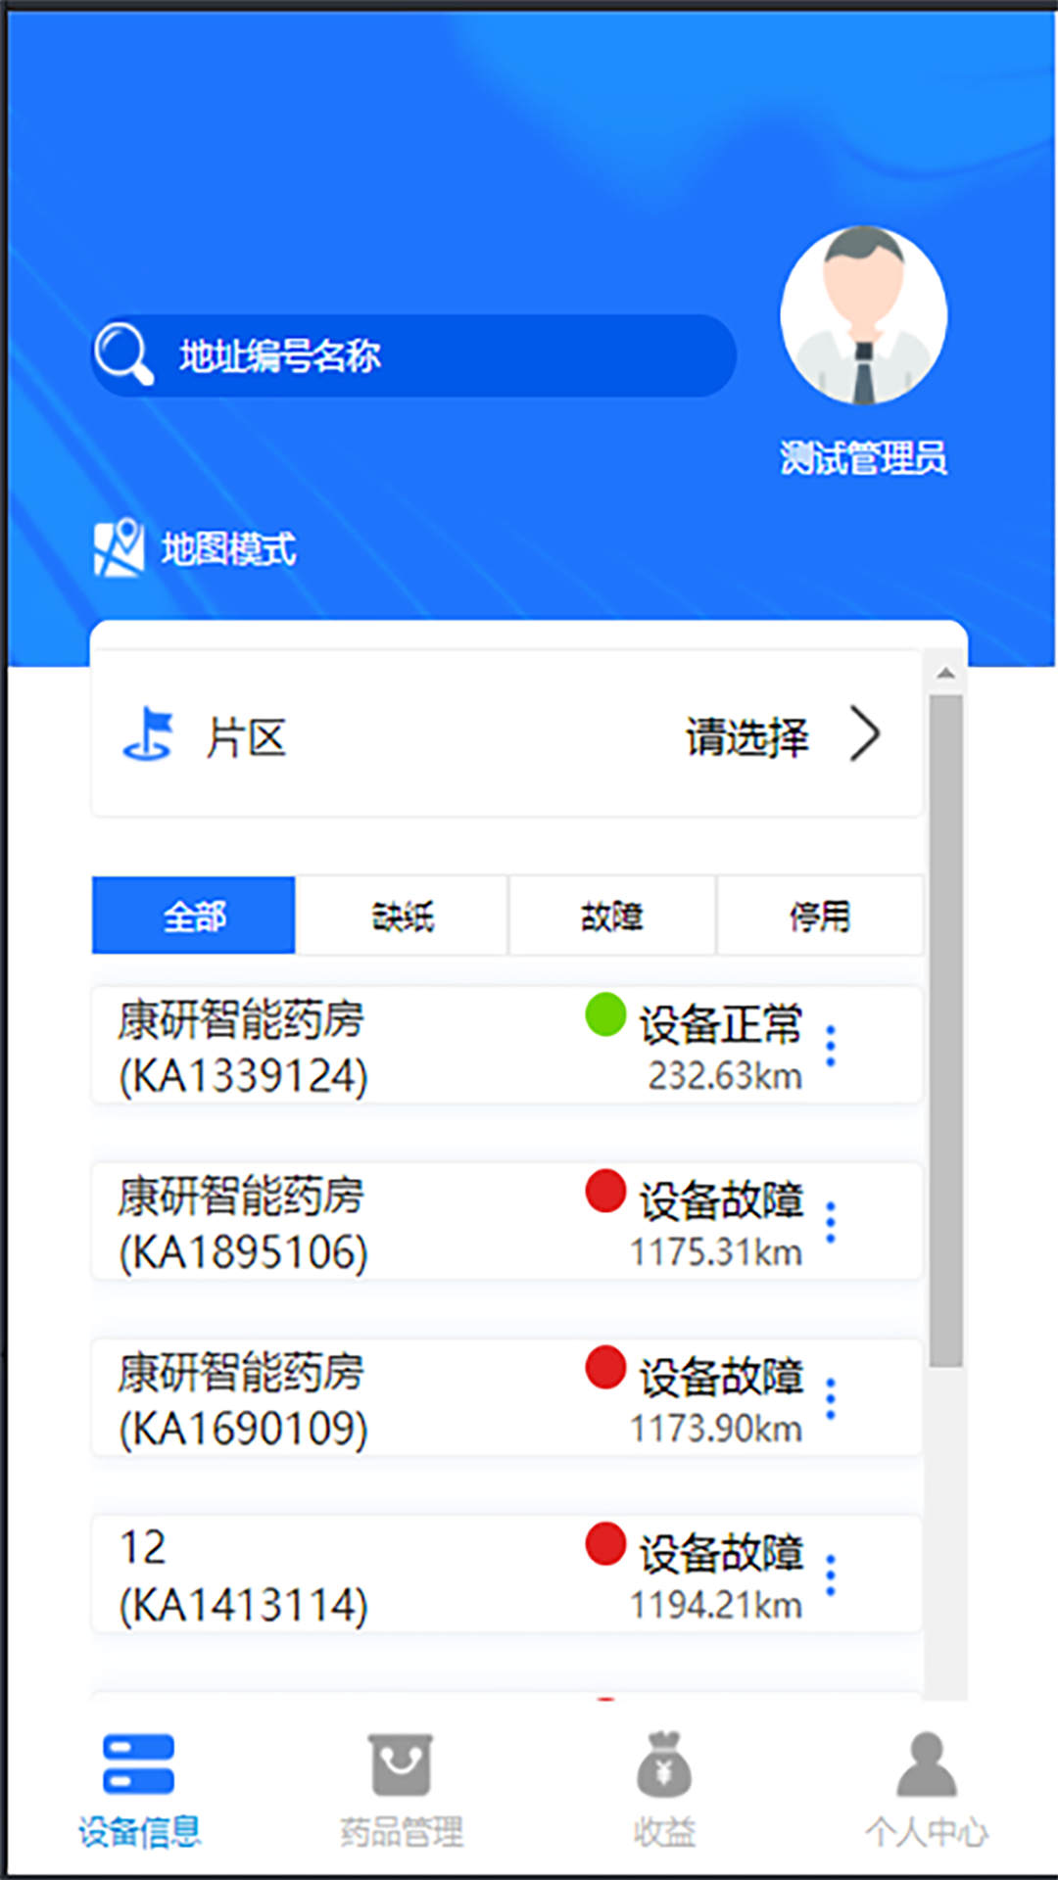Screen dimensions: 1058x1880
Task: Switch to the 缺纸 tab
Action: (x=402, y=916)
